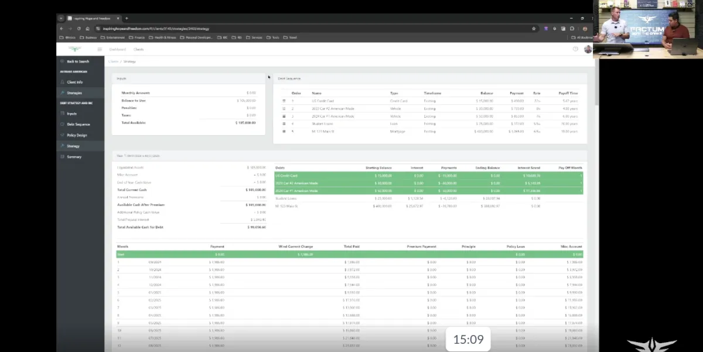Open the user avatar in the header
This screenshot has width=703, height=352.
click(588, 49)
